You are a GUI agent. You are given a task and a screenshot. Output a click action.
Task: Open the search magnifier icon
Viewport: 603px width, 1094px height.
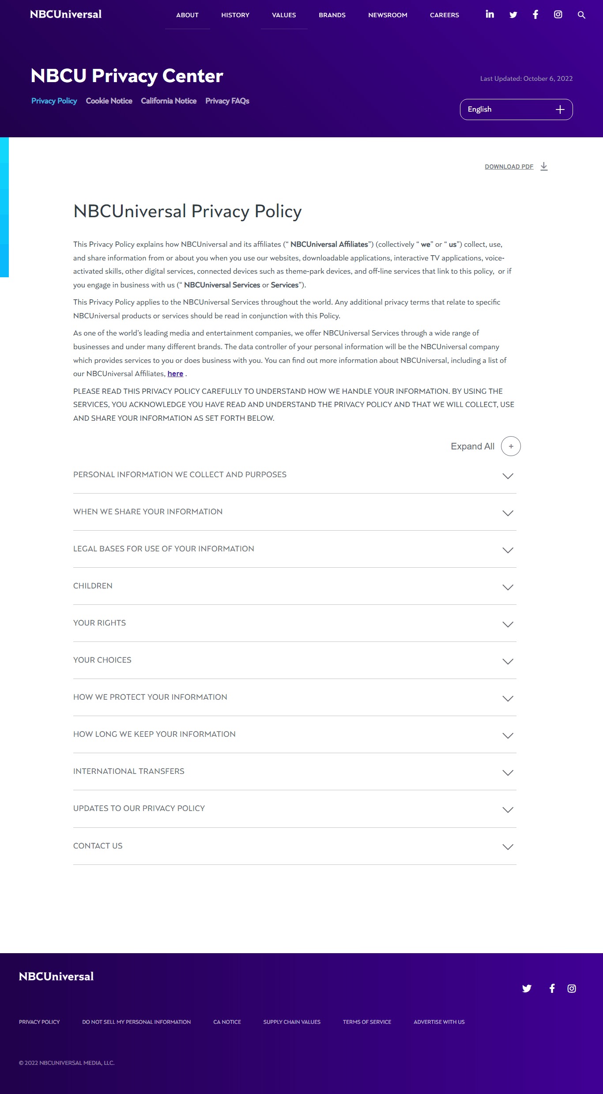pos(581,15)
